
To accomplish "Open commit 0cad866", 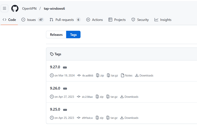I will (x=86, y=75).
